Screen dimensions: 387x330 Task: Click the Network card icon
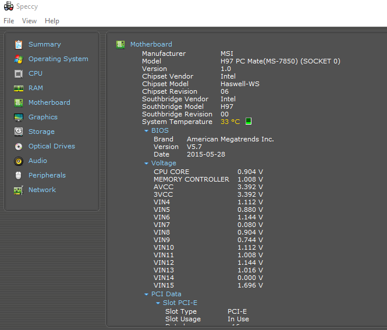tap(18, 190)
